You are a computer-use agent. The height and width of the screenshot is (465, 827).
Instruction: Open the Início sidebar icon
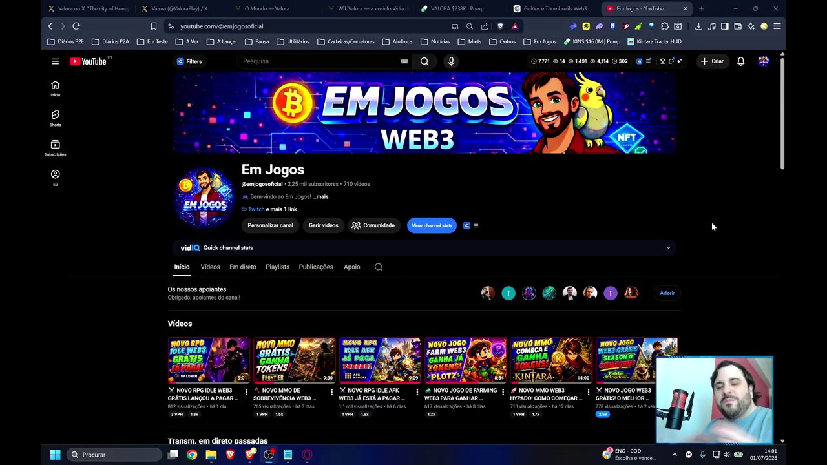click(x=55, y=88)
